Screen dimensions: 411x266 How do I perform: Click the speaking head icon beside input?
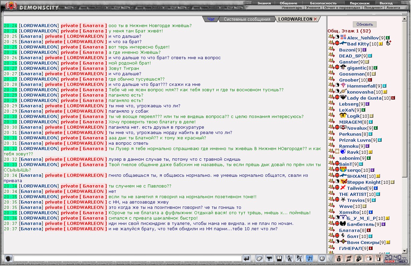click(x=9, y=258)
